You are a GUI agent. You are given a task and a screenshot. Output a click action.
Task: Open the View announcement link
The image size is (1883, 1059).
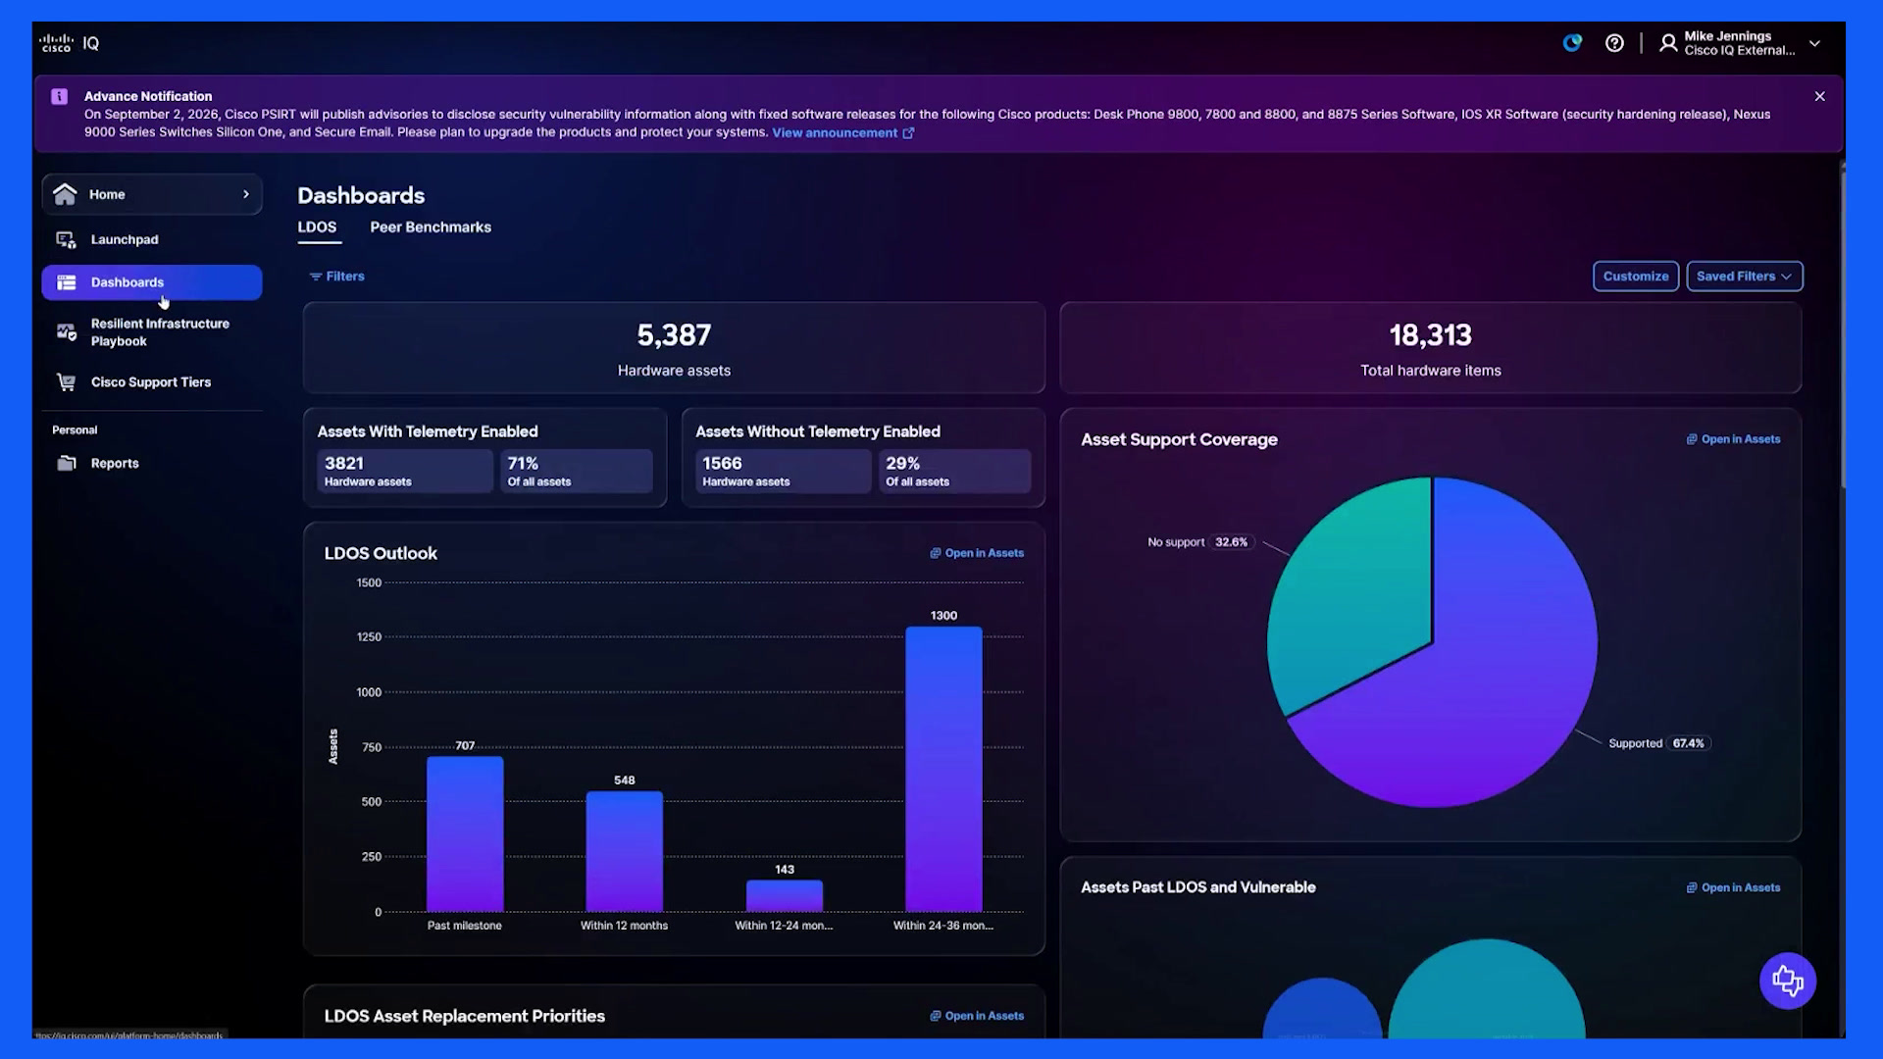point(842,132)
